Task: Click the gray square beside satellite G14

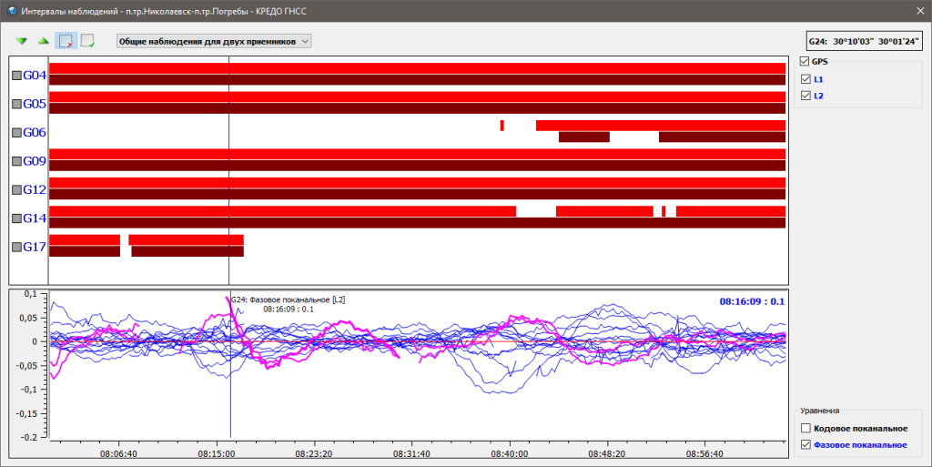Action: click(x=16, y=218)
